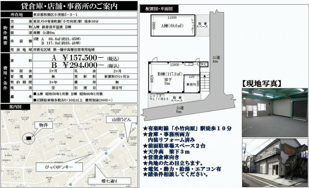Open the exterior building photo
309x188 pixels.
pyautogui.click(x=275, y=163)
